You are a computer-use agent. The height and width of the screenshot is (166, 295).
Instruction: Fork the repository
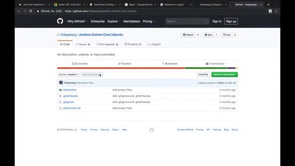(x=227, y=35)
